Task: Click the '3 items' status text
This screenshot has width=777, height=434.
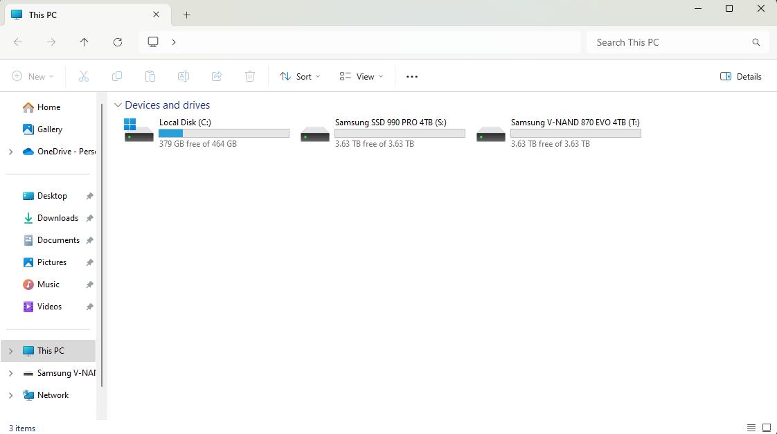Action: click(x=22, y=428)
